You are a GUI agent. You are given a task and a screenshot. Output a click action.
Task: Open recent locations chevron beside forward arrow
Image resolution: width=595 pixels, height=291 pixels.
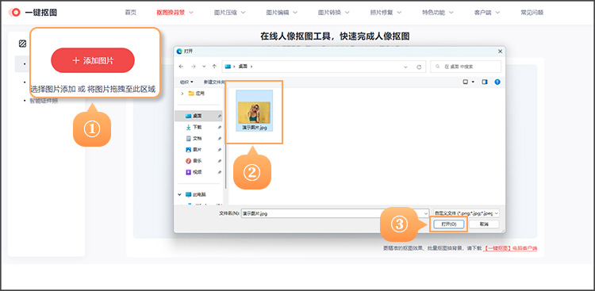[204, 67]
